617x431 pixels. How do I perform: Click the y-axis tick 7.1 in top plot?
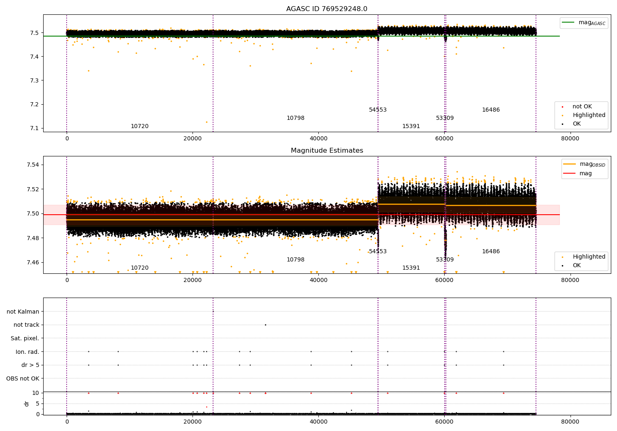click(34, 128)
